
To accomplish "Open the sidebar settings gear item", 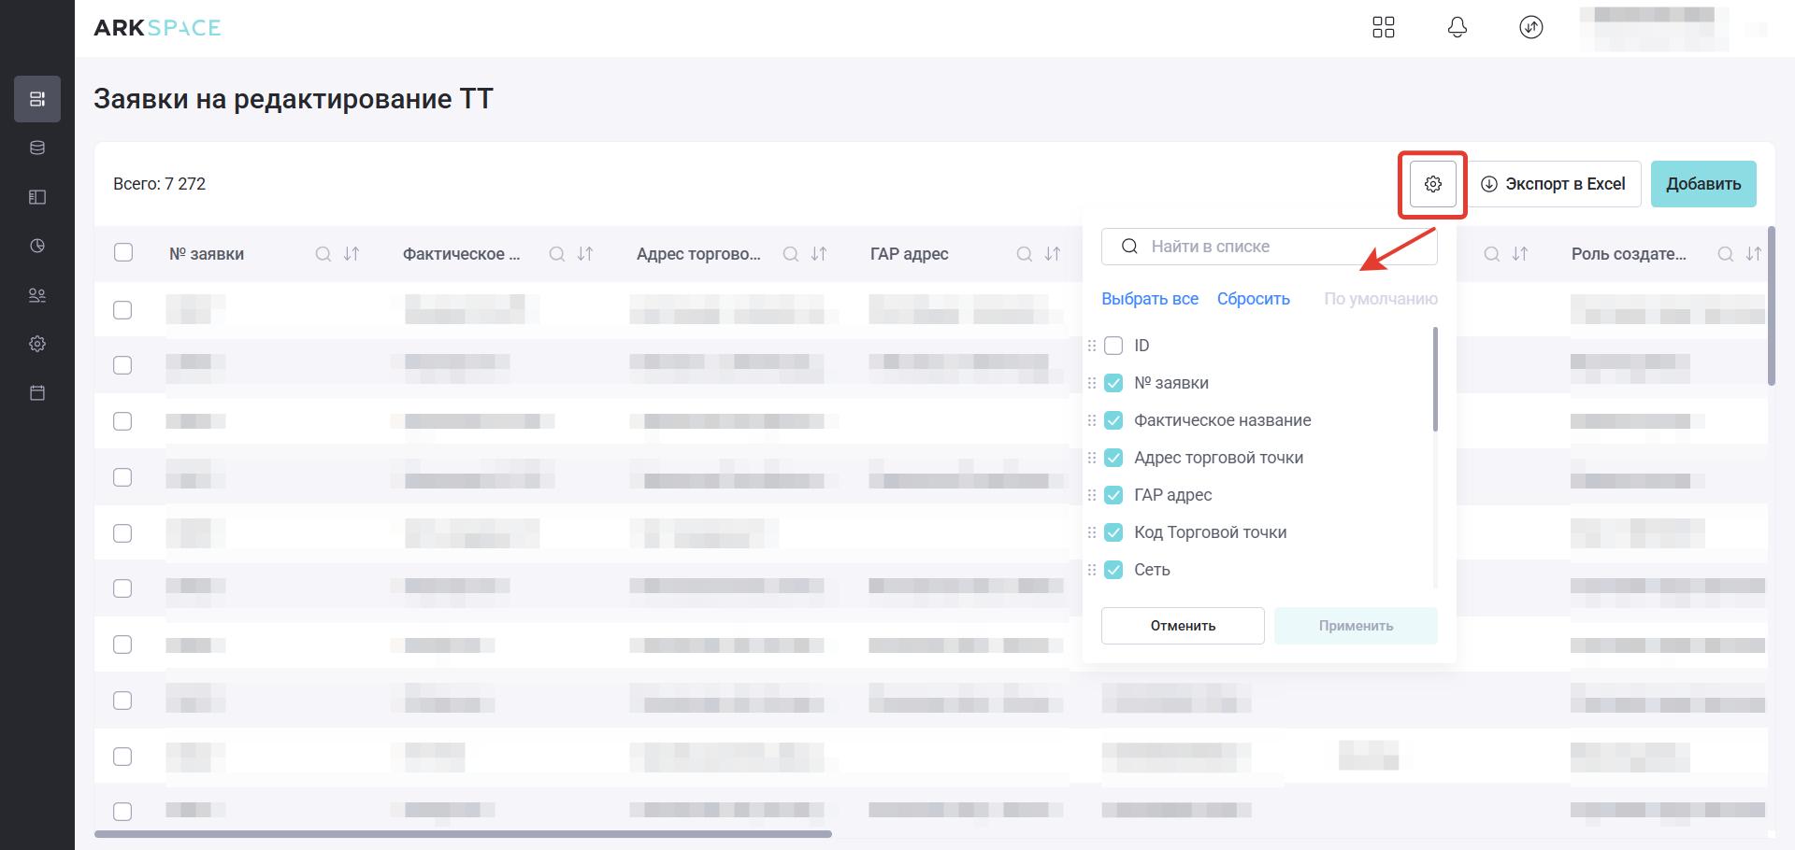I will (37, 344).
